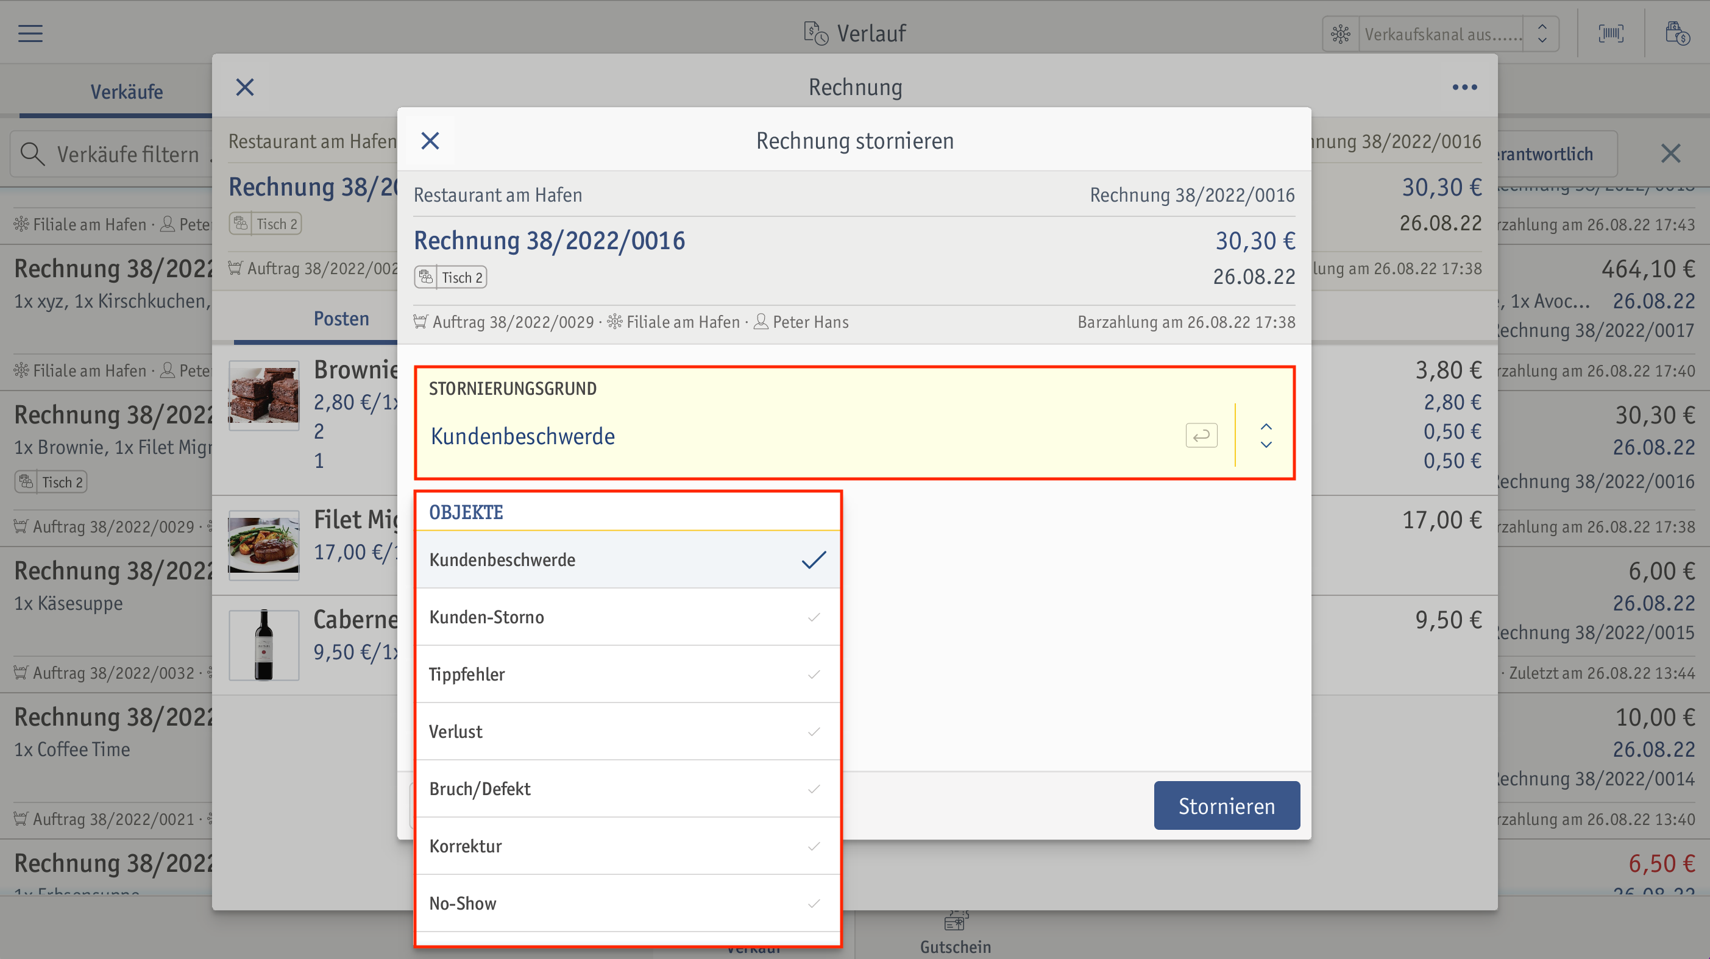The height and width of the screenshot is (959, 1710).
Task: Open the Verkaufskanal selector arrows
Action: coord(1543,34)
